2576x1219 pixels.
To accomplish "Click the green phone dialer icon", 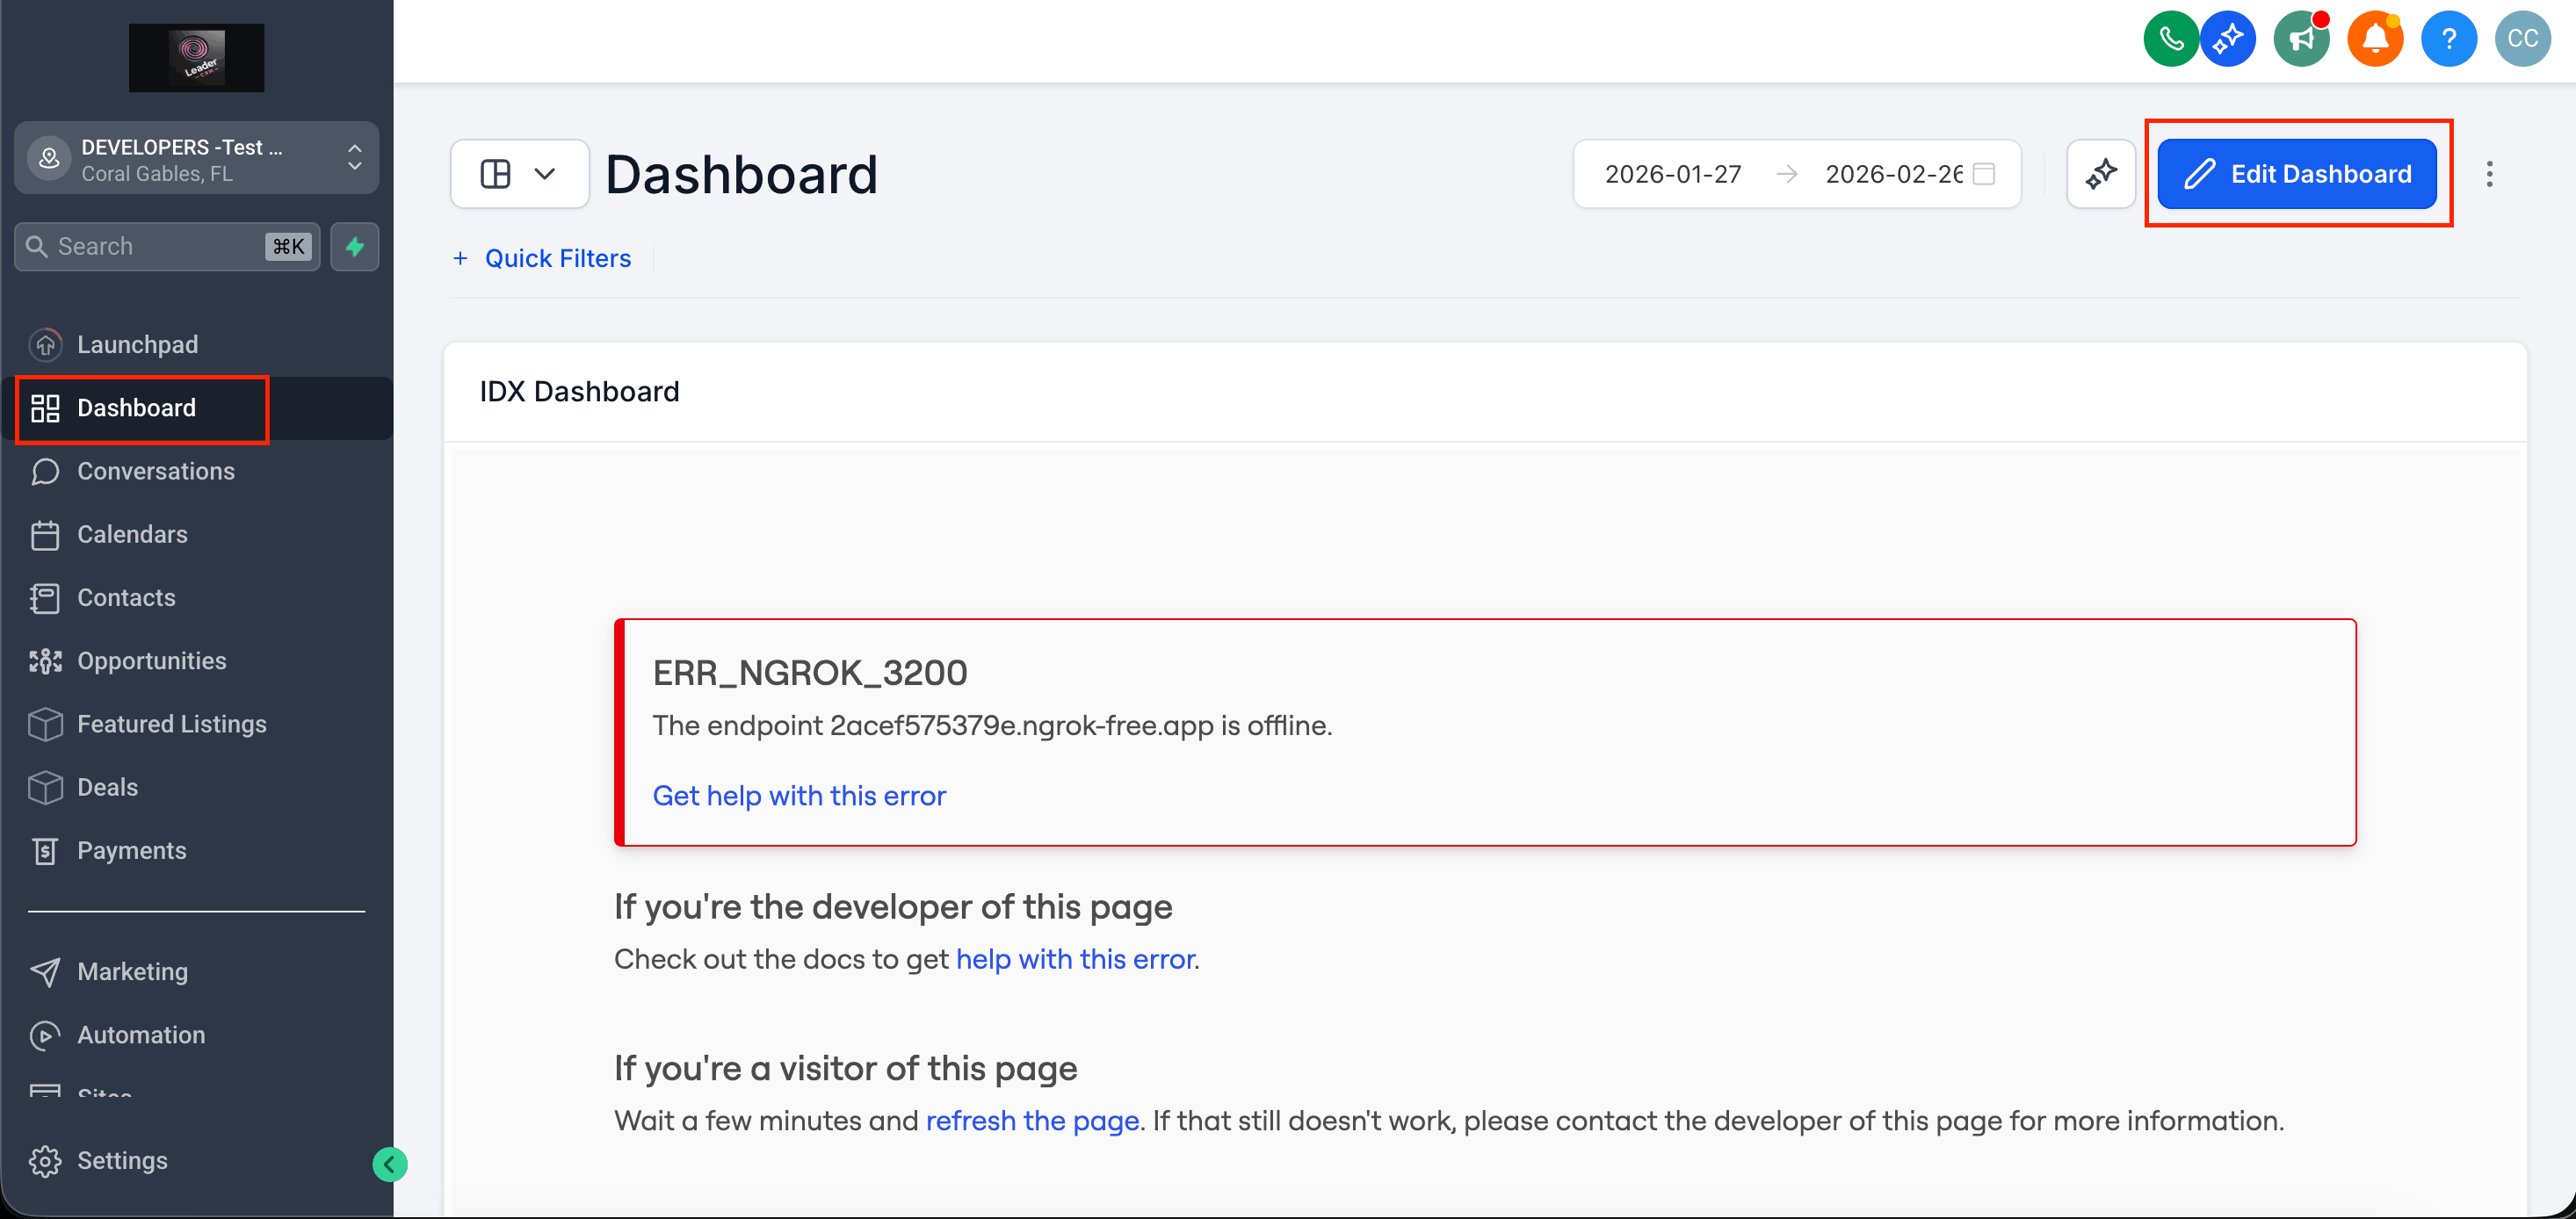I will click(x=2170, y=39).
